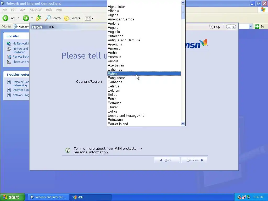268x201 pixels.
Task: Click the Continue button
Action: [194, 160]
